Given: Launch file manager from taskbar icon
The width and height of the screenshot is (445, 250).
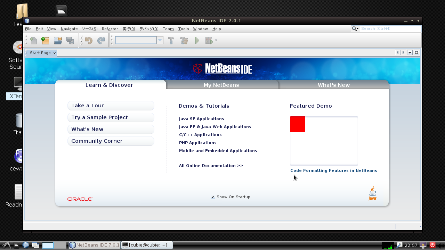Looking at the screenshot, I should 17,245.
